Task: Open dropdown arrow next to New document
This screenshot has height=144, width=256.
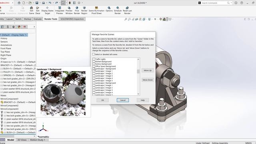Action: 27,3
